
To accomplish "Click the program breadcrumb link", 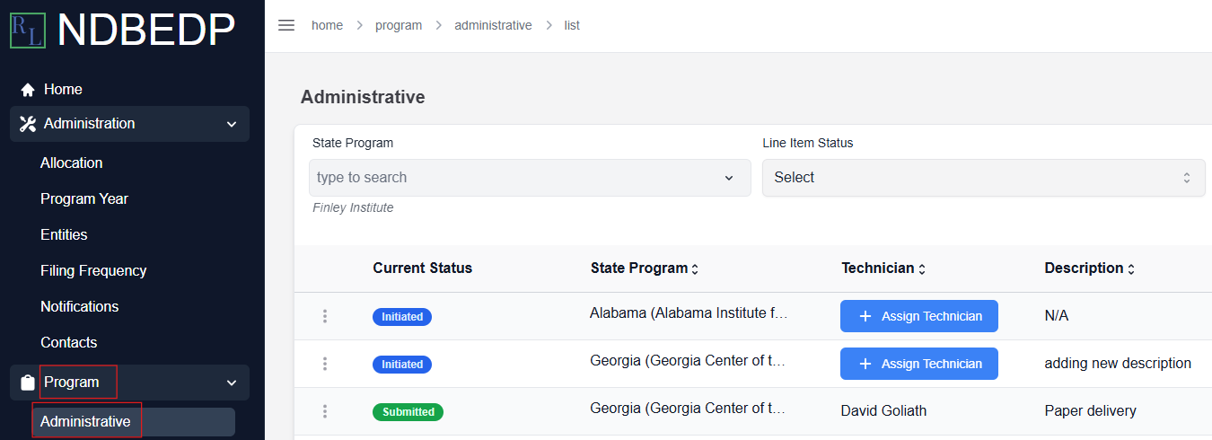I will coord(399,25).
